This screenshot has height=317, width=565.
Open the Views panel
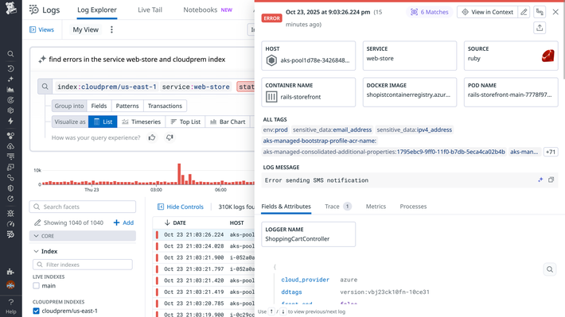[x=42, y=29]
